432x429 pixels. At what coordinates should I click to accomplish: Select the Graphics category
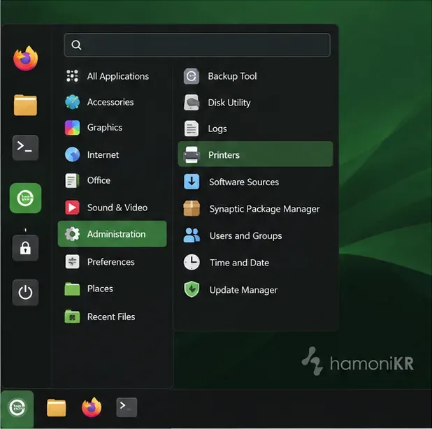click(x=112, y=127)
